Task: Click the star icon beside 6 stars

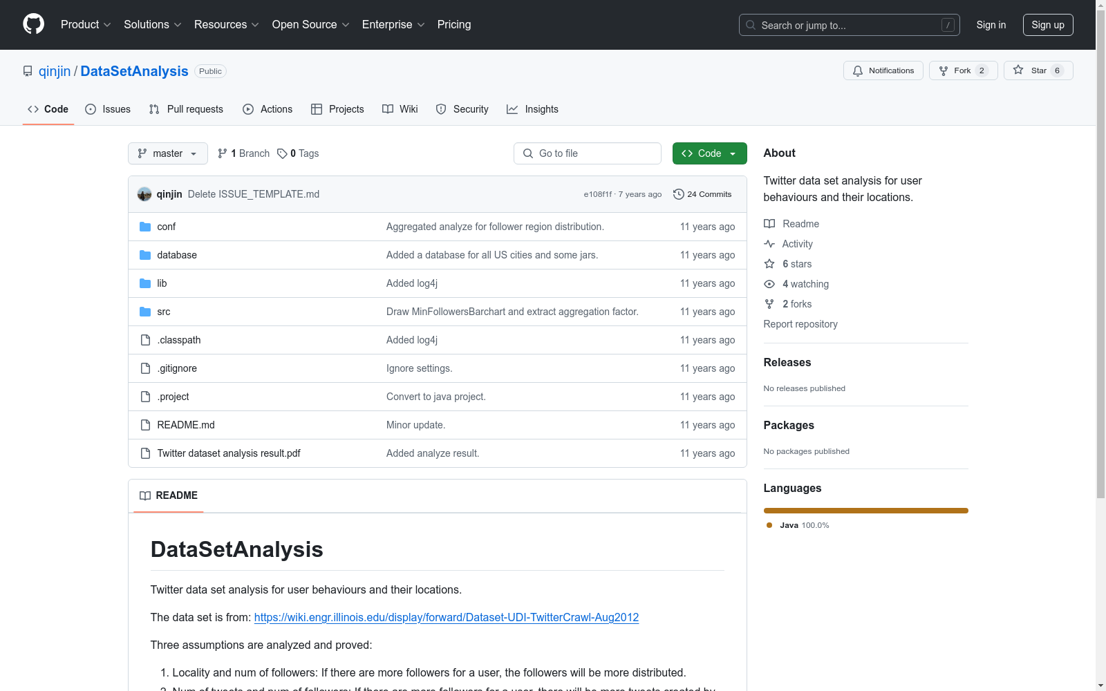Action: click(769, 264)
